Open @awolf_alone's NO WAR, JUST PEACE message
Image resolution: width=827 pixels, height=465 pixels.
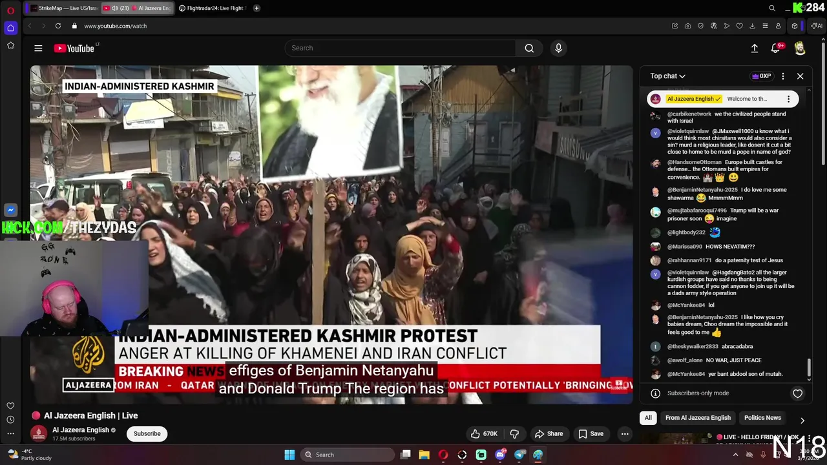point(714,360)
